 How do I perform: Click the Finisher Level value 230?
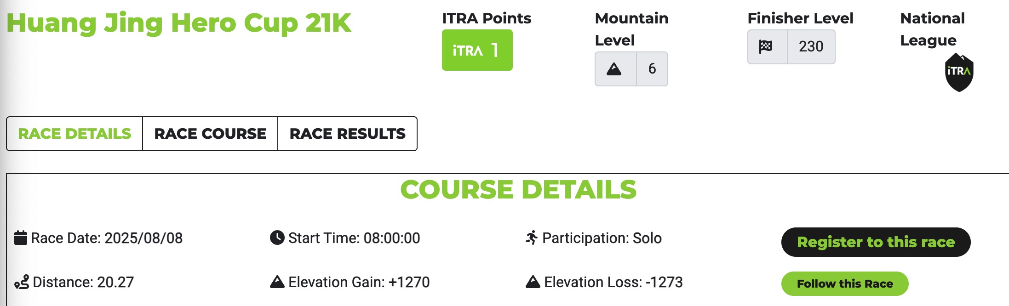(811, 47)
